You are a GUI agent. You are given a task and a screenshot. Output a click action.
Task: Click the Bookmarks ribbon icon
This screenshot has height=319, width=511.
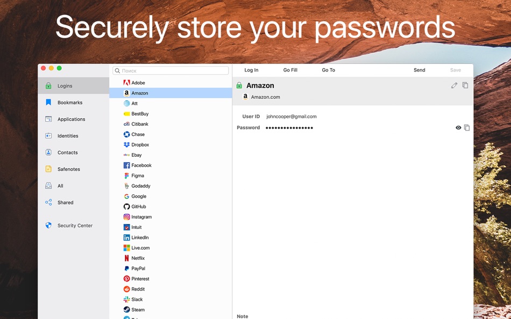48,103
